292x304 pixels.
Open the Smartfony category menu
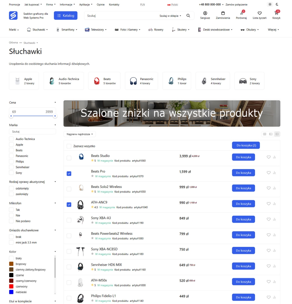(66, 30)
